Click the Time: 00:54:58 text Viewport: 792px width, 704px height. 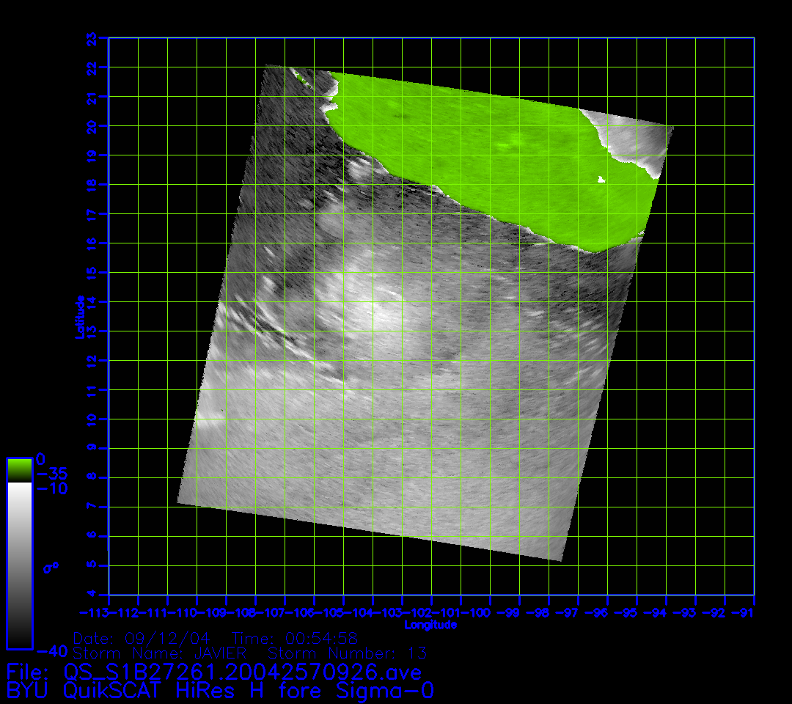[294, 637]
